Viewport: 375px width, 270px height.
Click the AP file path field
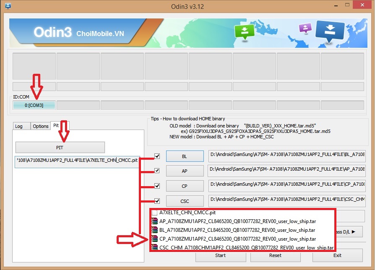coord(286,171)
